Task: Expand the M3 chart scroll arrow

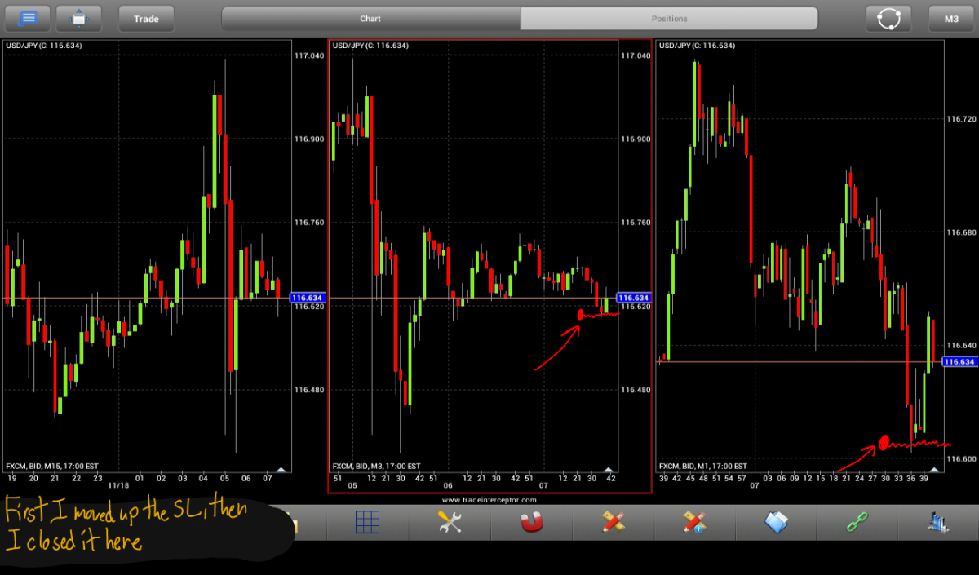Action: [608, 469]
